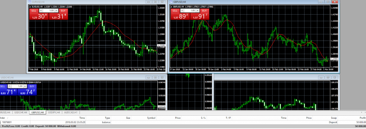Click the GBPUSD,H4 chart window title icon
Image resolution: width=366 pixels, height=129 pixels.
coord(171,2)
